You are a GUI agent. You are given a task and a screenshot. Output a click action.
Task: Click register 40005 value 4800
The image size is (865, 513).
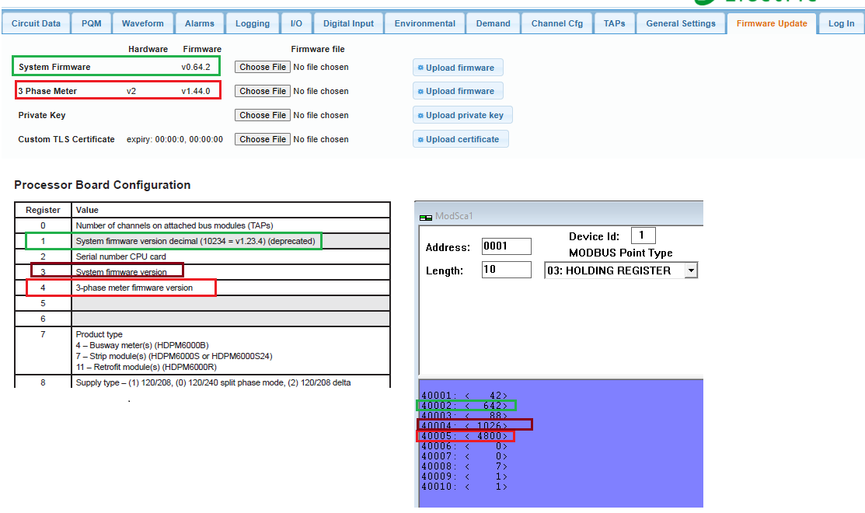pos(490,436)
